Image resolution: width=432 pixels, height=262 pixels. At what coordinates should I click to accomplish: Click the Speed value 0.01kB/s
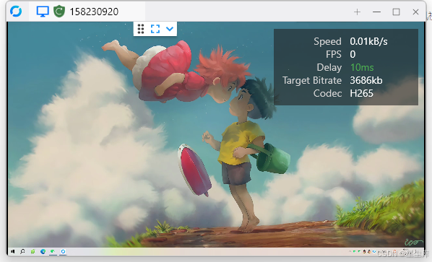coord(368,41)
